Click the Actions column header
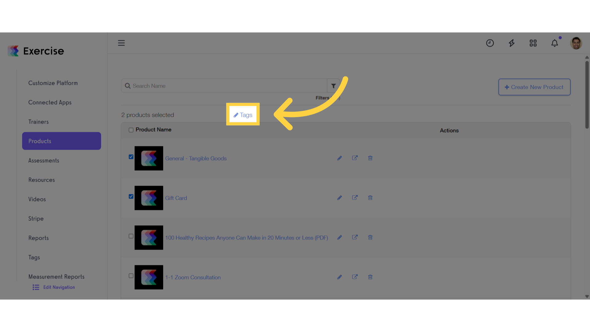The width and height of the screenshot is (590, 332). [449, 130]
